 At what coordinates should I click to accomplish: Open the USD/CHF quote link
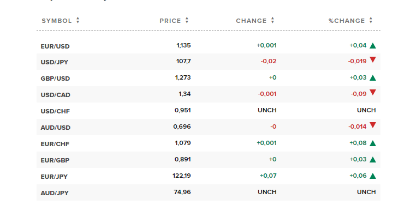point(55,111)
